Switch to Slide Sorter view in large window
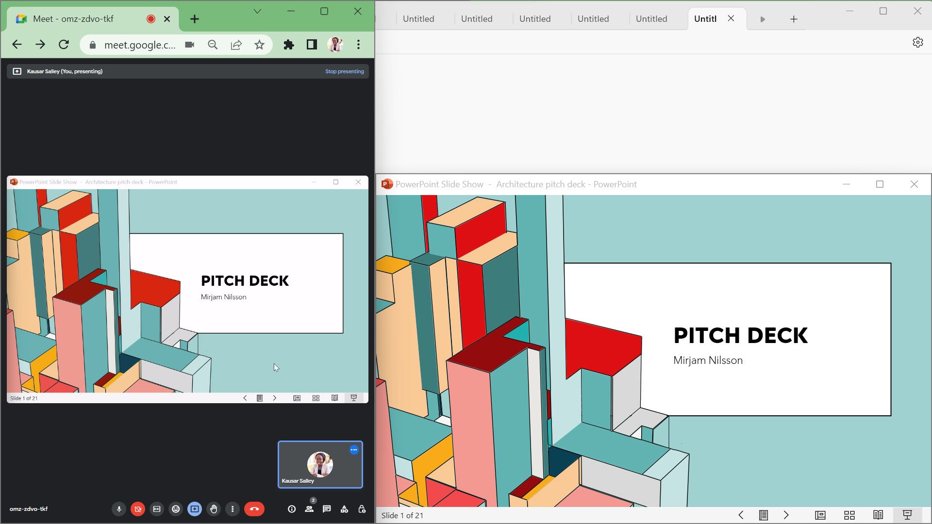This screenshot has height=524, width=932. click(849, 515)
